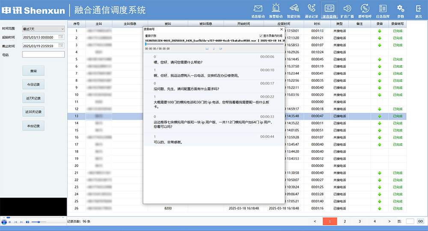Mute audio in transcription dialog
428x231 pixels.
(x=220, y=49)
